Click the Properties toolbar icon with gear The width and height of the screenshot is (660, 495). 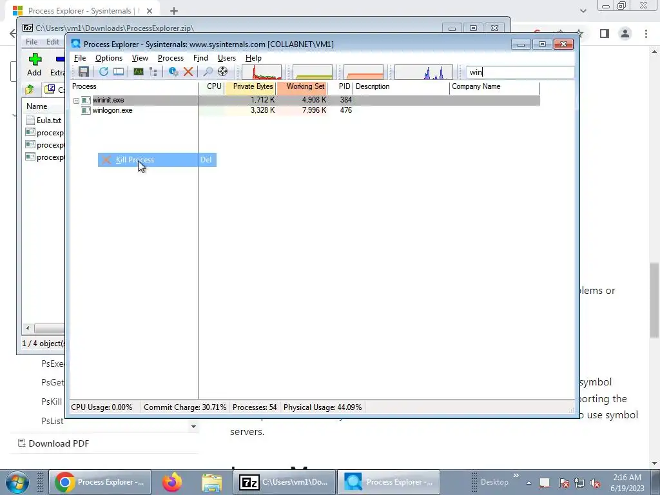[173, 72]
